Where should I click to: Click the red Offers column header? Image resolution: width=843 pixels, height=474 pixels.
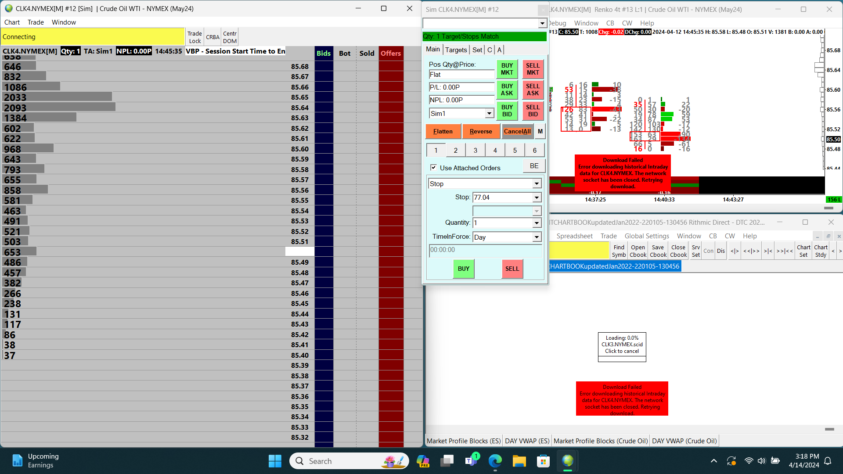(x=391, y=53)
